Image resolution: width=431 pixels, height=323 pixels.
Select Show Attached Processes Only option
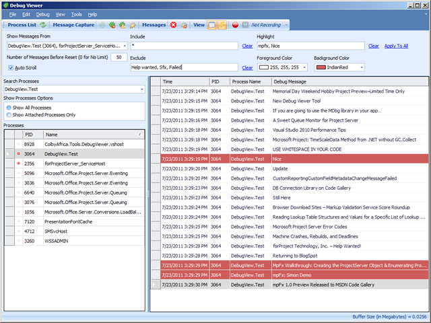(x=9, y=115)
